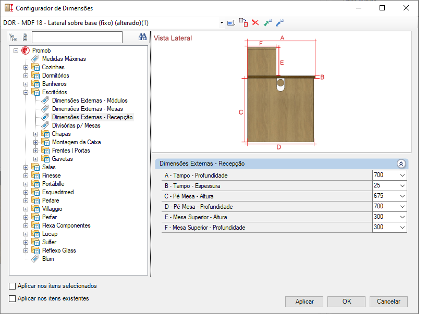Viewport: 427px width, 314px height.
Task: Click the folder icon beside Esquadrimed
Action: [35, 192]
